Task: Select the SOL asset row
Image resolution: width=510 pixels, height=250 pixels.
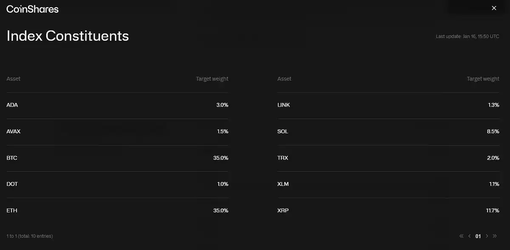Action: click(x=388, y=132)
